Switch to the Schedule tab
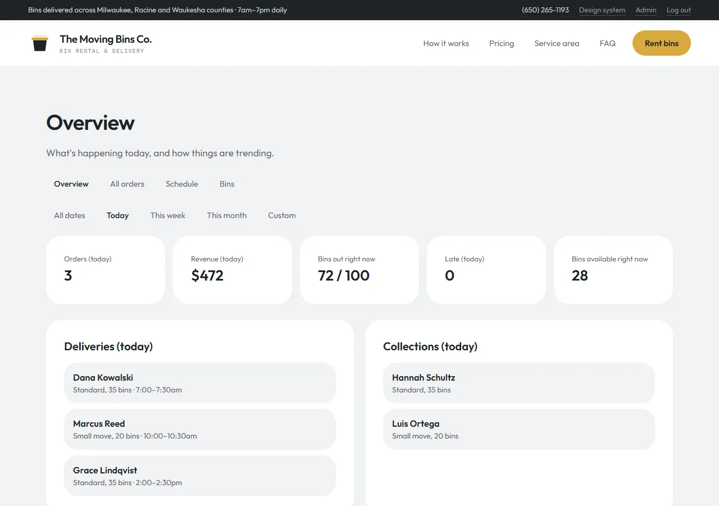Image resolution: width=719 pixels, height=506 pixels. (182, 184)
